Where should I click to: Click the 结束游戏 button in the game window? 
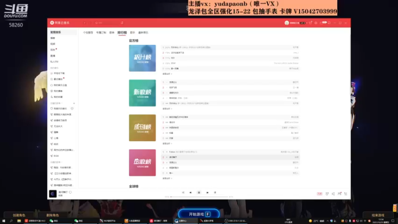click(x=378, y=215)
